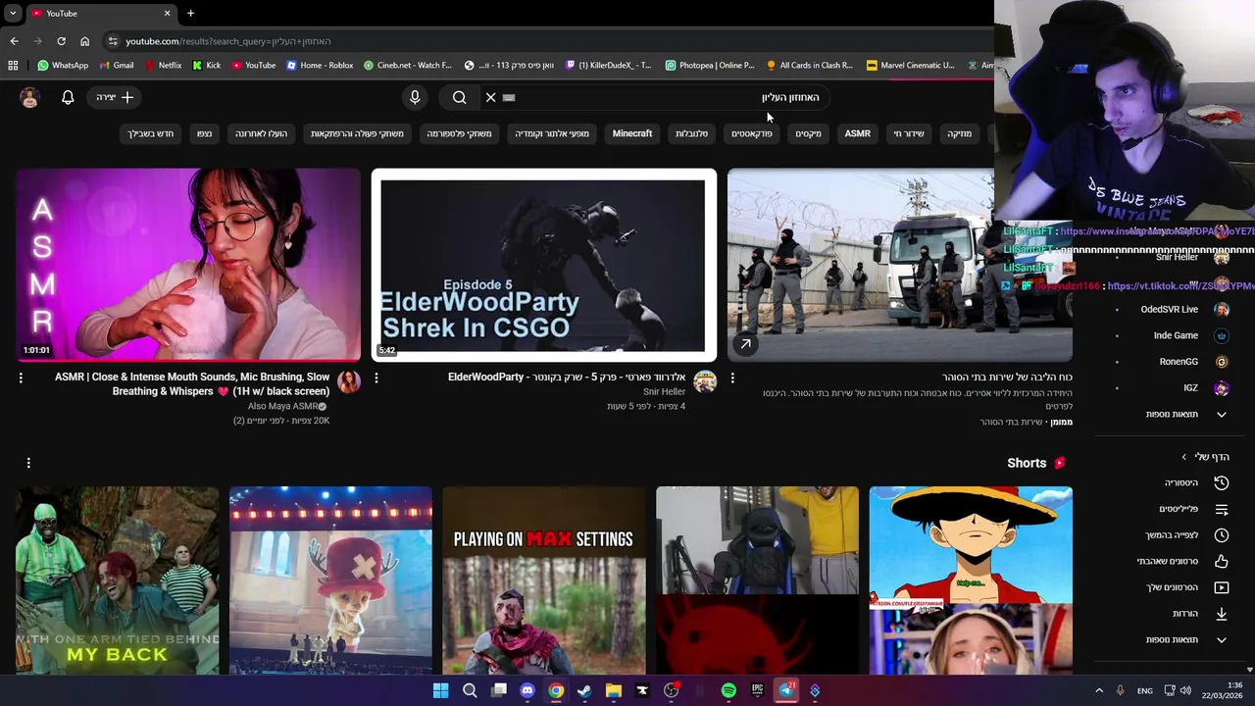1255x706 pixels.
Task: Open the Chrome apps grid in the bookmarks bar
Action: point(13,66)
